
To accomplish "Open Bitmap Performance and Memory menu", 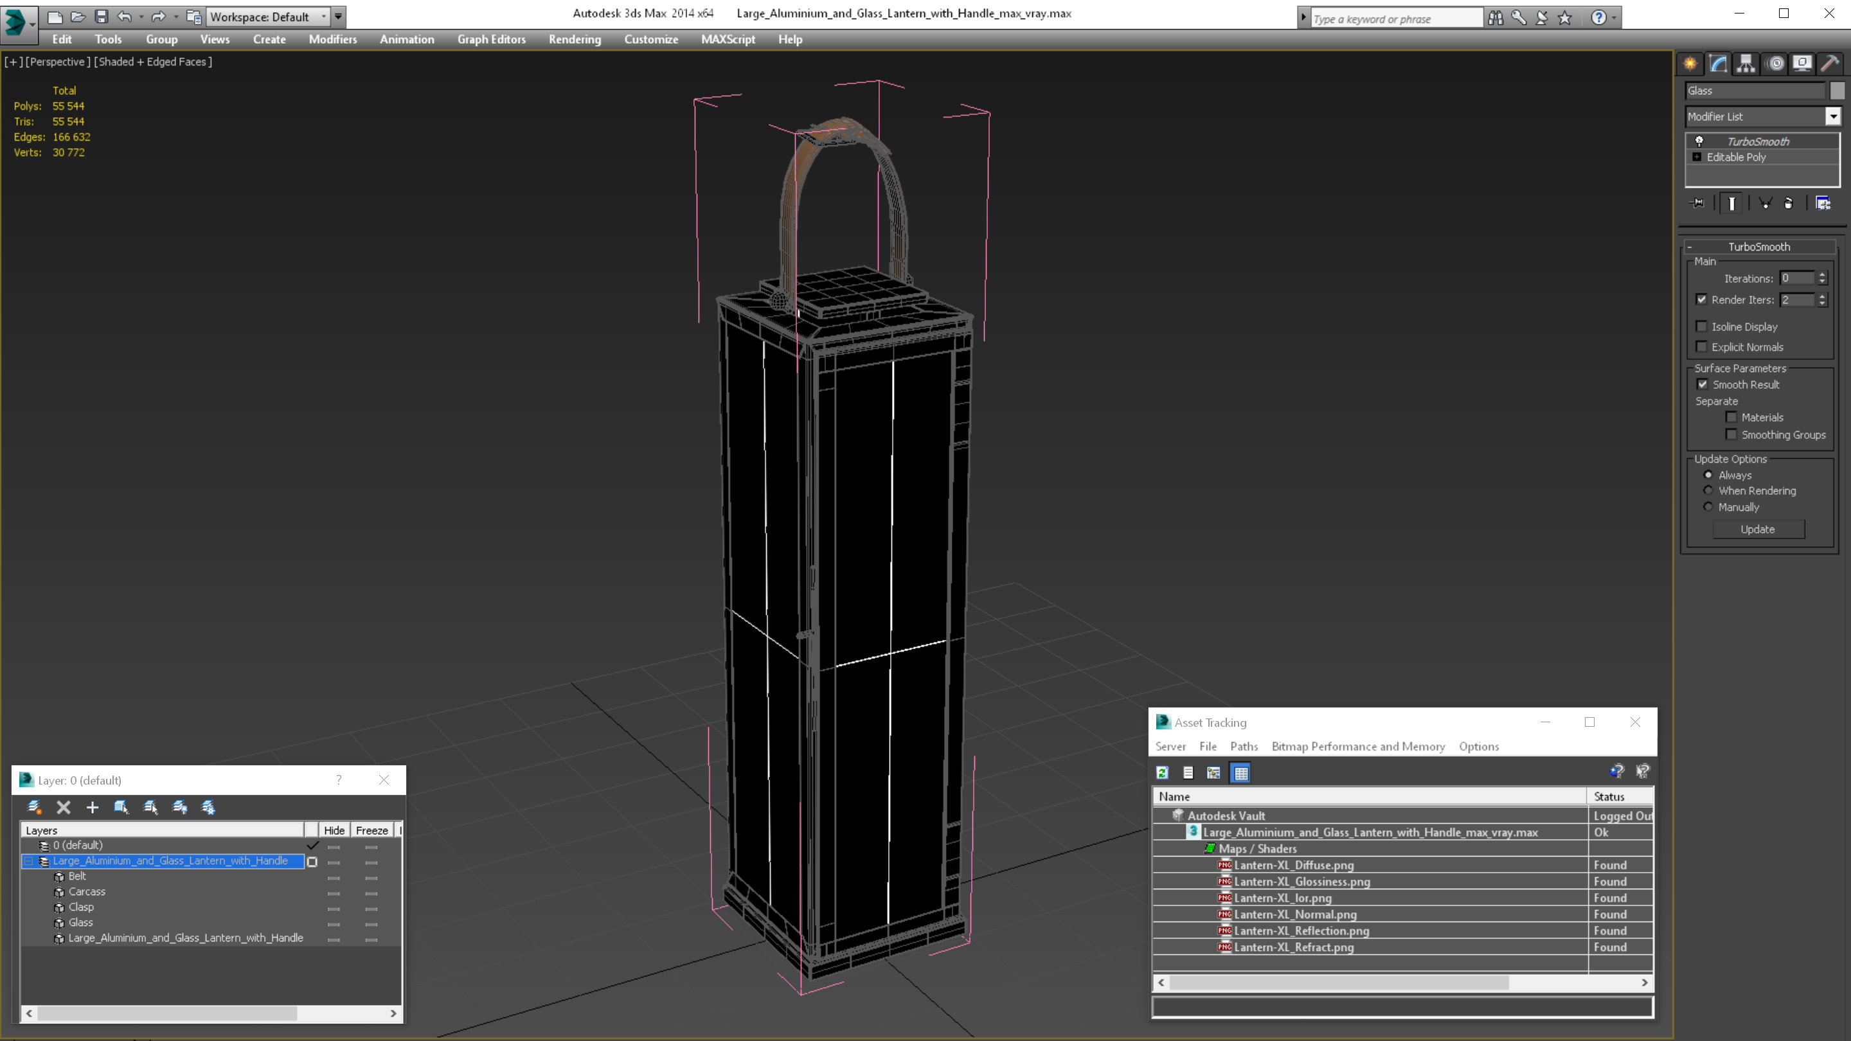I will coord(1358,747).
